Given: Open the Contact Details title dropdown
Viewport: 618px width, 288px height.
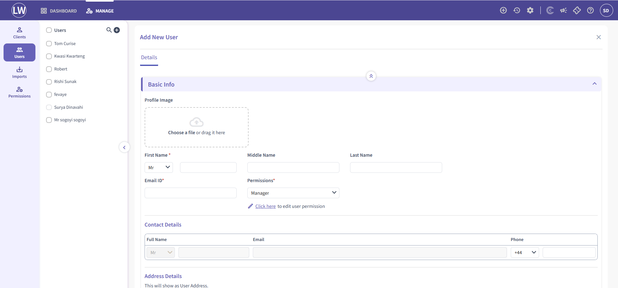Looking at the screenshot, I should pyautogui.click(x=160, y=252).
